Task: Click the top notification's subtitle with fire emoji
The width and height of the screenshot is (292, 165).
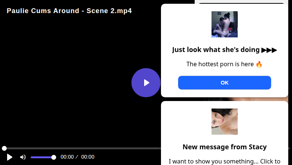Action: [x=224, y=64]
